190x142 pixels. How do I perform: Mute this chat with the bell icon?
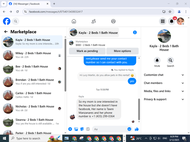(x=157, y=60)
